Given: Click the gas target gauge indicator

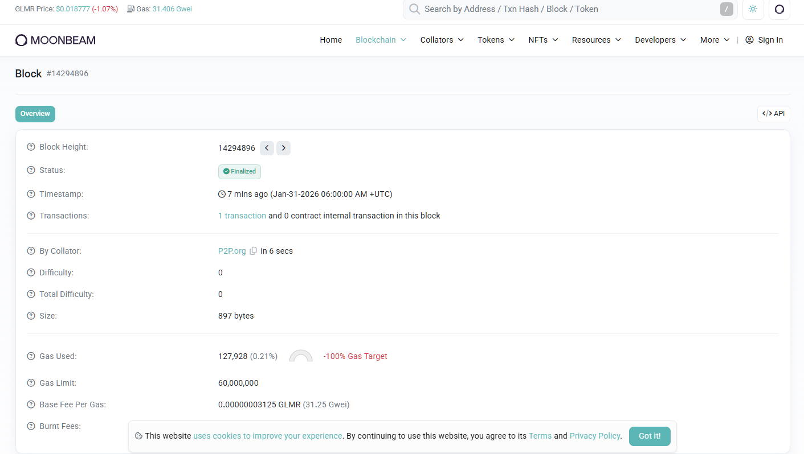Looking at the screenshot, I should click(301, 356).
